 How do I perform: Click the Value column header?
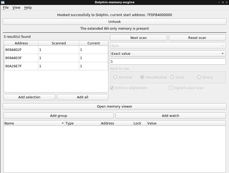point(186,123)
